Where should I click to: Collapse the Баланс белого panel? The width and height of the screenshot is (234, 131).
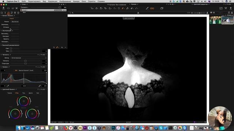pyautogui.click(x=1, y=16)
